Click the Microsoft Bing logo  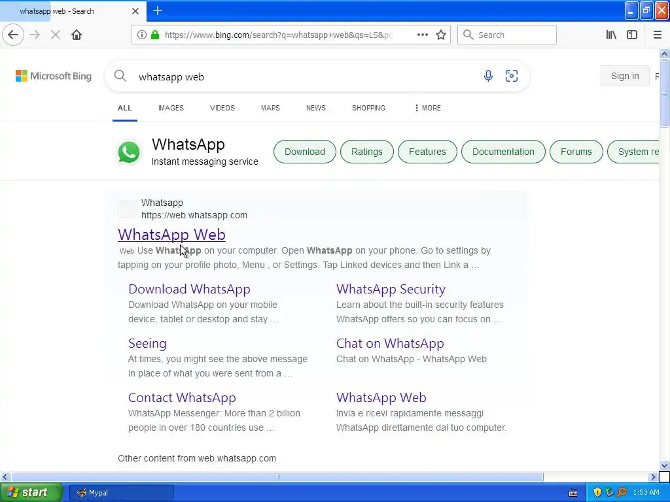pyautogui.click(x=54, y=76)
